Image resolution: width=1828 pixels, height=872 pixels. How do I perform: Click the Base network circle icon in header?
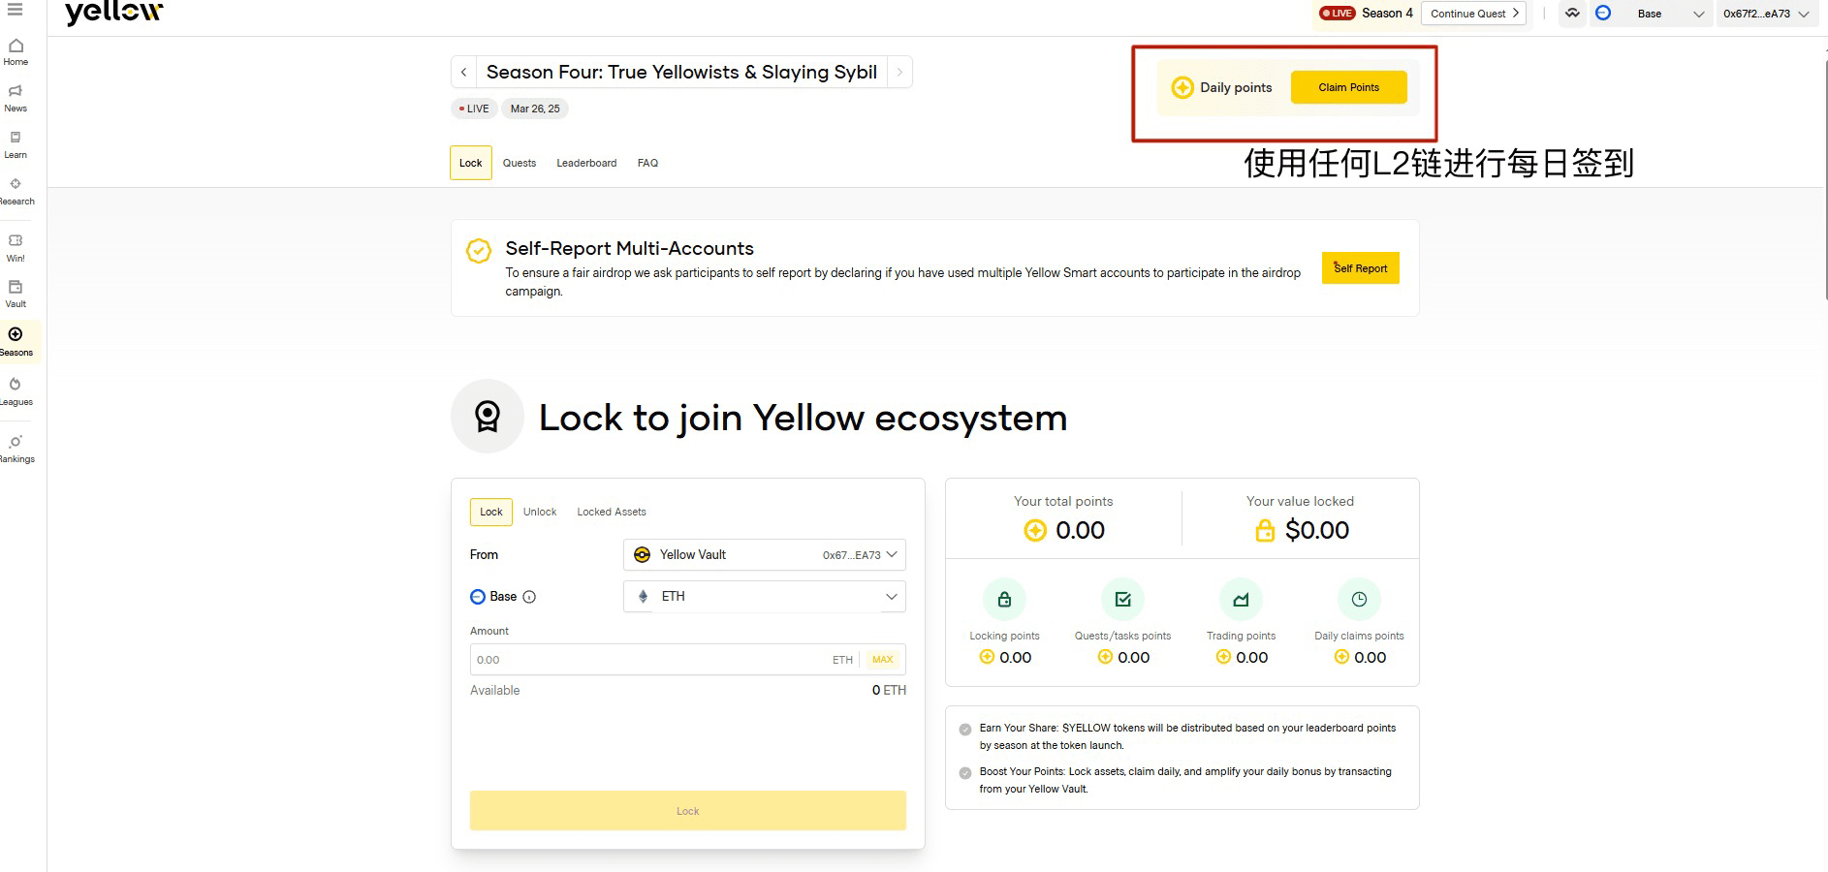click(1603, 14)
